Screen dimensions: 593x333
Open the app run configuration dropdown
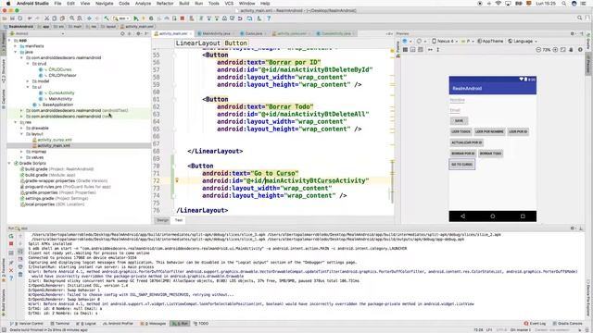tap(121, 18)
